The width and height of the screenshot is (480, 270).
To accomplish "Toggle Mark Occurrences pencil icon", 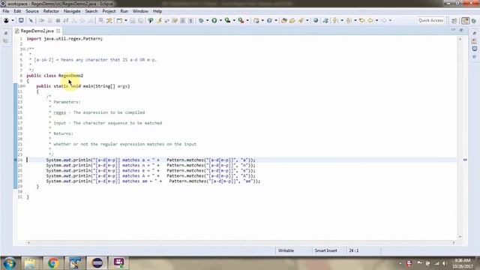I will [159, 20].
